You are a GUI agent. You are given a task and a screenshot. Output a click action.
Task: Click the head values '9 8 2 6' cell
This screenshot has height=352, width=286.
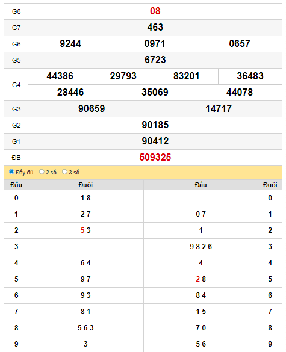201,247
